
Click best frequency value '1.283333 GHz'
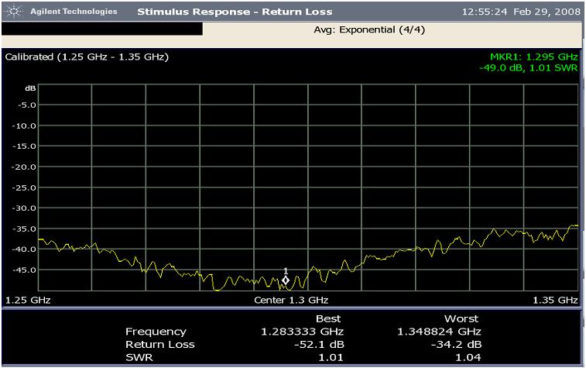coord(302,332)
